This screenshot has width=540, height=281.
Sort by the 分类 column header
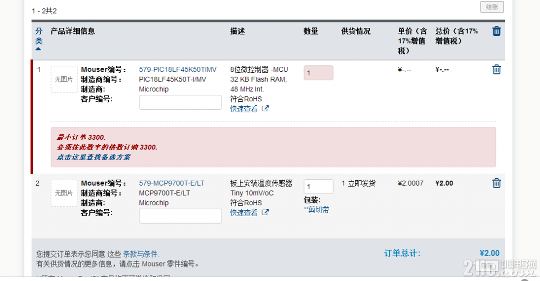[x=39, y=35]
